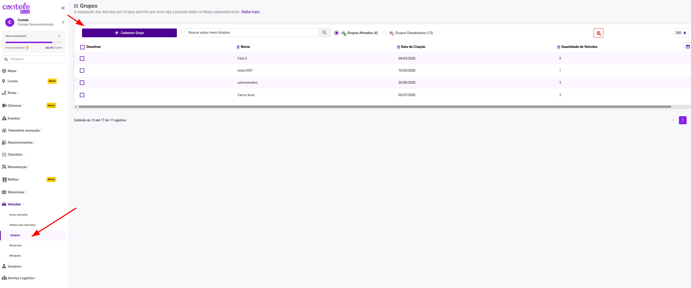Focus the sidebar Pesquisar field
The height and width of the screenshot is (288, 691).
point(34,59)
